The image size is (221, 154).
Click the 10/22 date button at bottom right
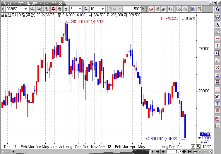[x=207, y=146]
